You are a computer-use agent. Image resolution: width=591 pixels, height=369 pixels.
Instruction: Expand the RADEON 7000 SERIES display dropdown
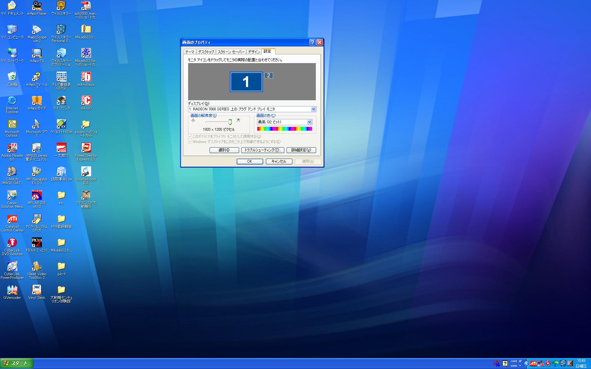pyautogui.click(x=313, y=109)
